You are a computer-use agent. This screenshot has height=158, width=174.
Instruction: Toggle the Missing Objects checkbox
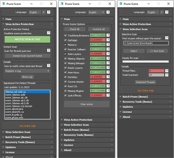tap(65, 58)
